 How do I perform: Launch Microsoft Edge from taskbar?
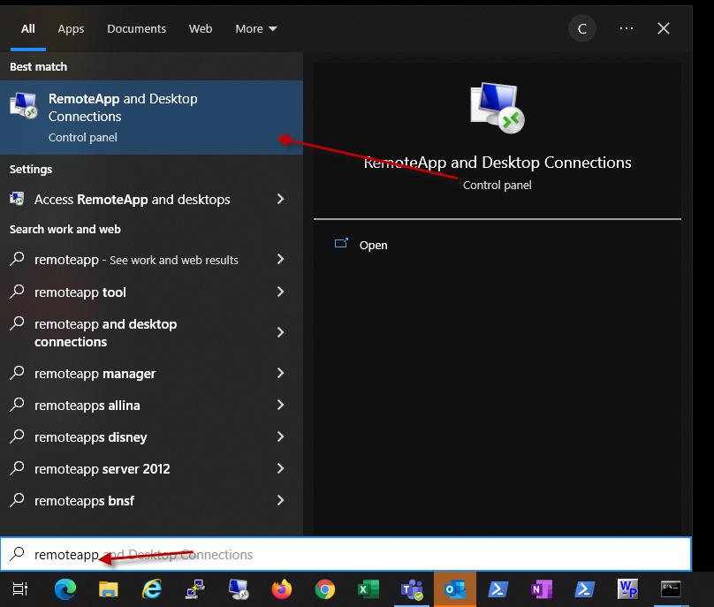[x=65, y=589]
